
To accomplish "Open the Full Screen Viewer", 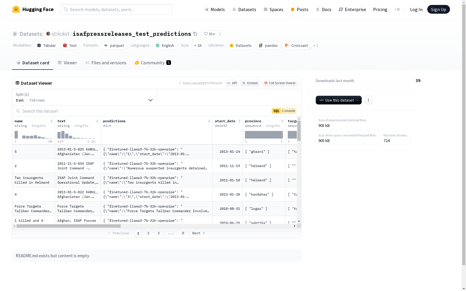I will tap(280, 83).
